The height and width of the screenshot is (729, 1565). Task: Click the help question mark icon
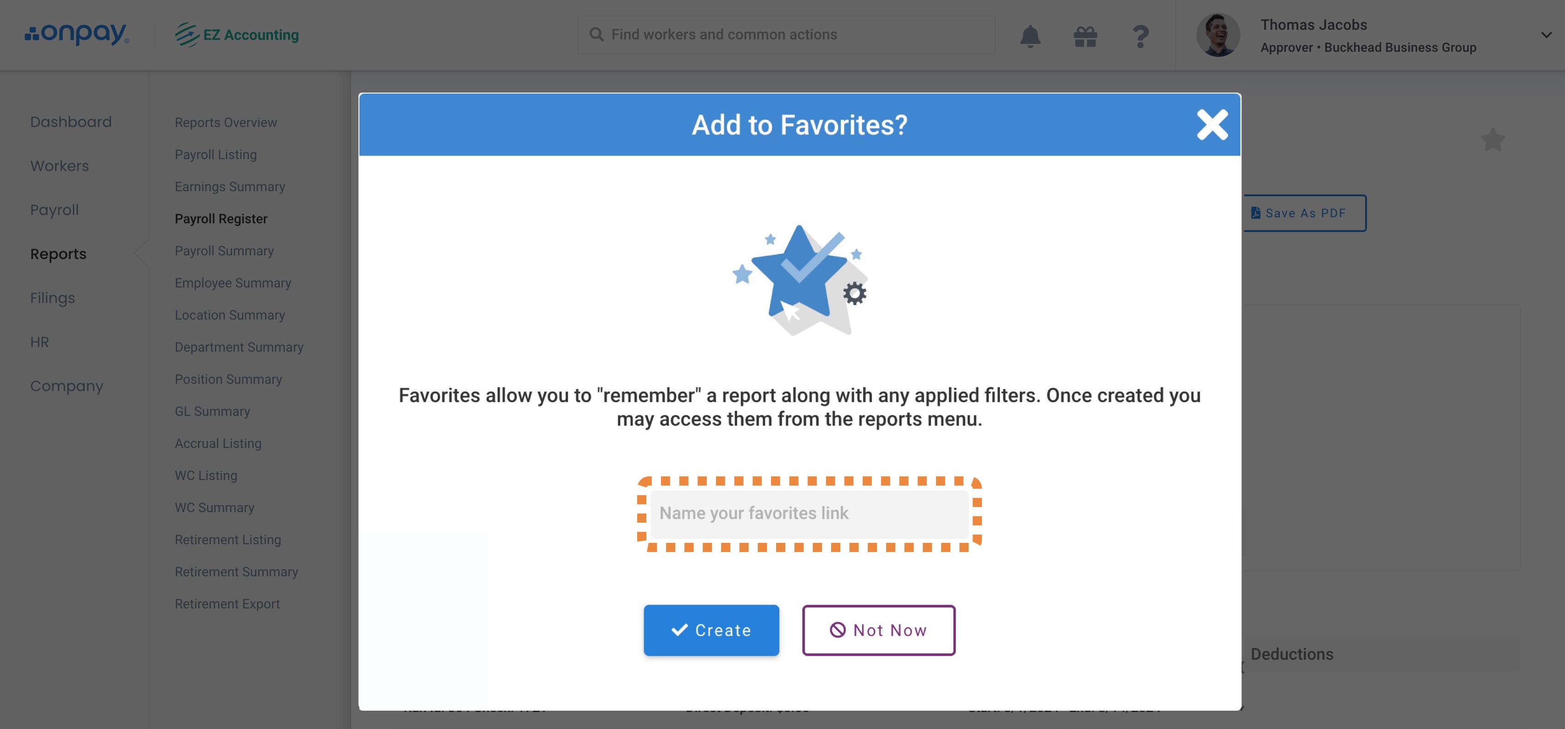(1141, 36)
